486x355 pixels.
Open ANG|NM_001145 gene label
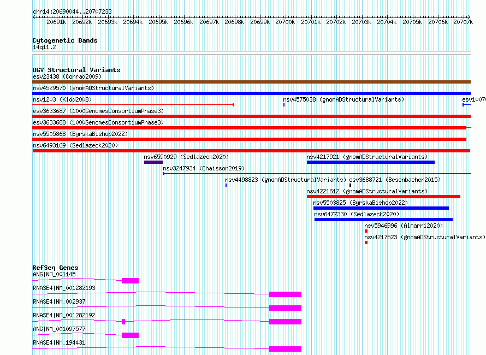click(54, 274)
